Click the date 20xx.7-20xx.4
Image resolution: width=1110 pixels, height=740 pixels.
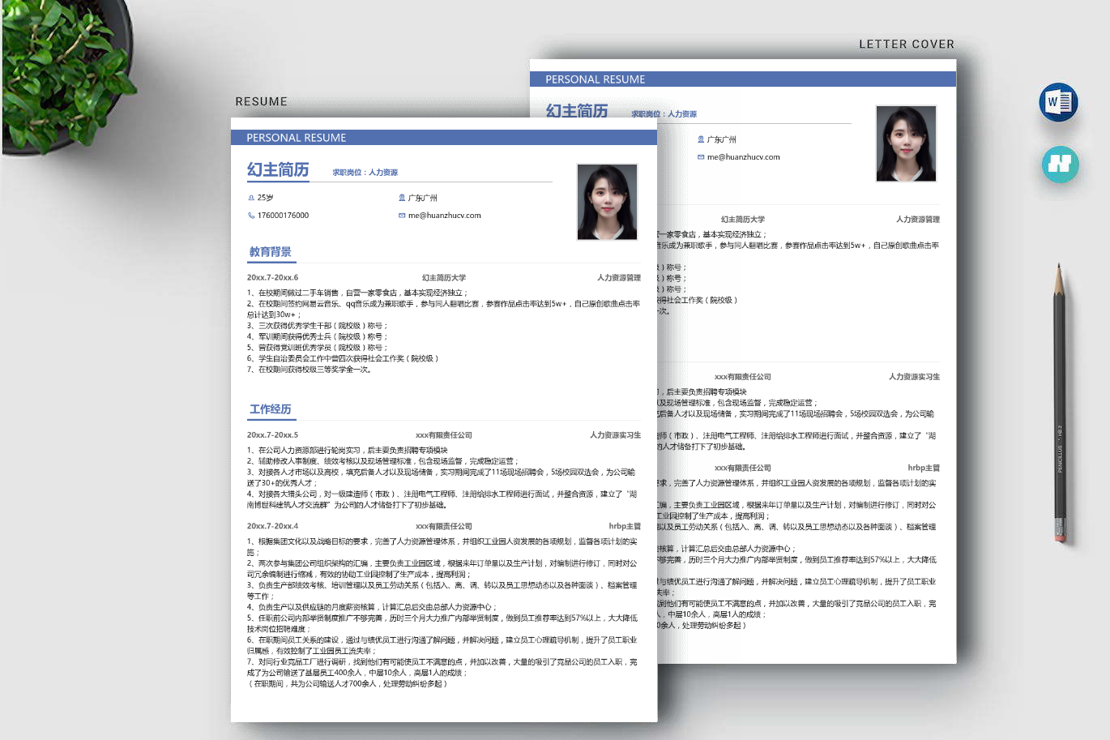click(x=272, y=525)
